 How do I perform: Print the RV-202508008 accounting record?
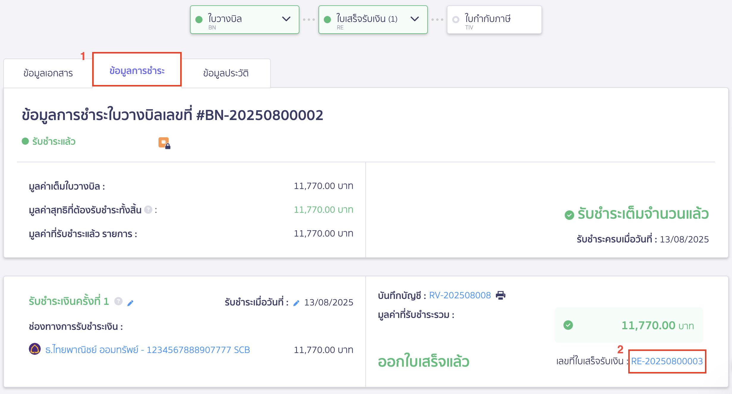(501, 295)
